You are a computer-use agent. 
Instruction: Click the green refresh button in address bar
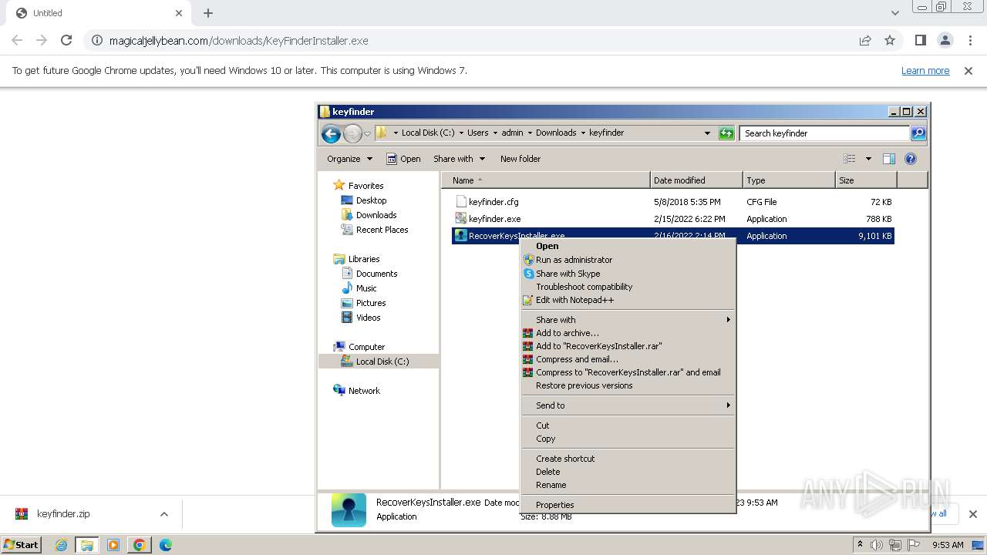coord(726,133)
